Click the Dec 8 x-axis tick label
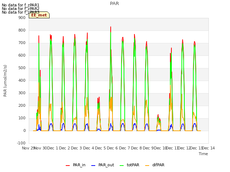This screenshot has height=172, width=230. point(136,148)
